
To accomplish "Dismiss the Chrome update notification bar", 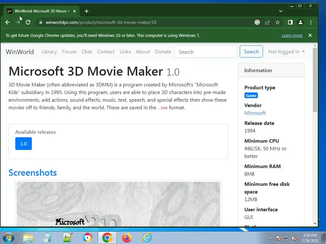I will pyautogui.click(x=310, y=35).
